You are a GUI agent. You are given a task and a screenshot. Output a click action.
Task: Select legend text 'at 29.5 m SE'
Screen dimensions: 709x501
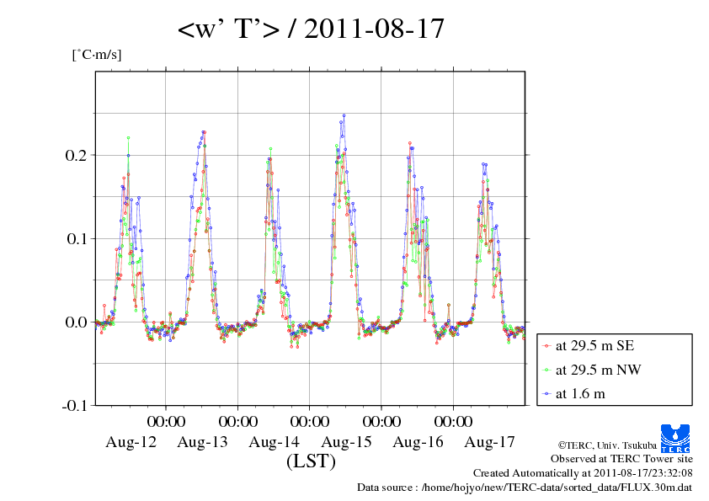pos(594,346)
